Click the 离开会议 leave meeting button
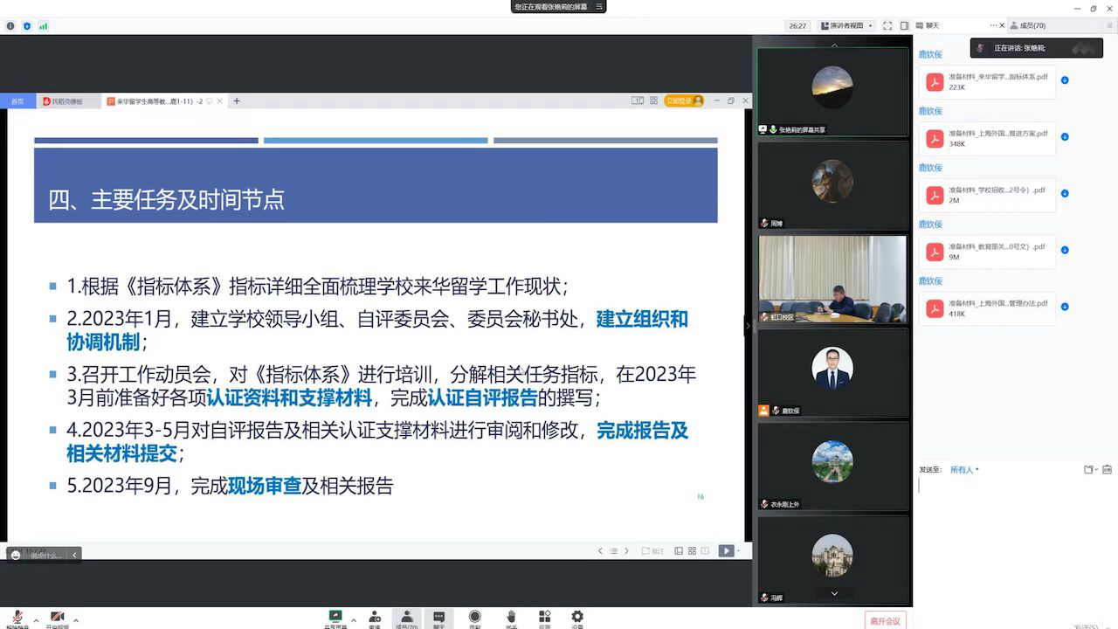This screenshot has height=629, width=1118. click(885, 620)
